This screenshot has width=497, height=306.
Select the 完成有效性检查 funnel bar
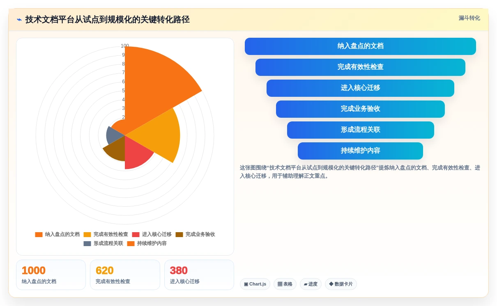pos(360,67)
